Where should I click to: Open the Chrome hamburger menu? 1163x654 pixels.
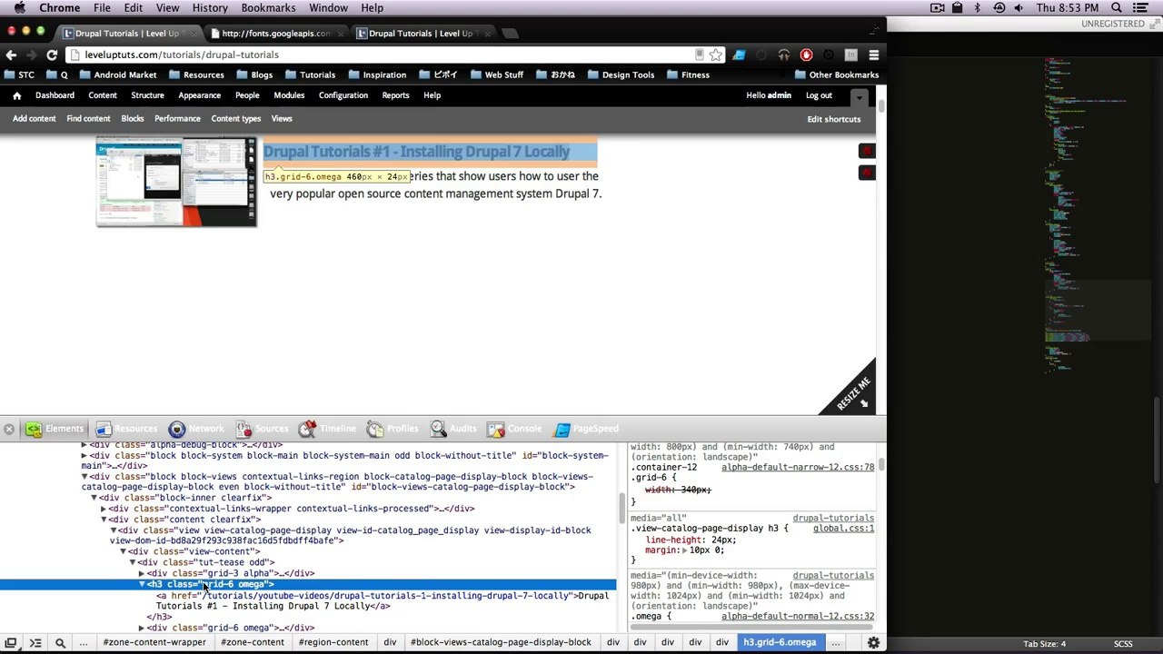874,54
